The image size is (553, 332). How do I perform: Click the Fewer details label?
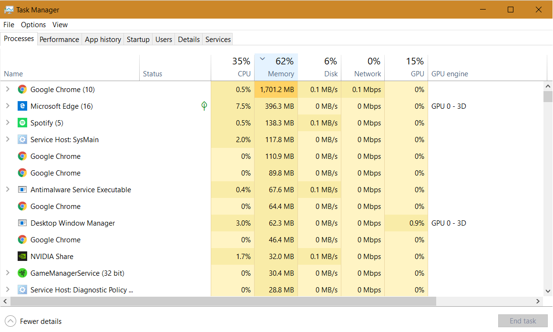(41, 322)
